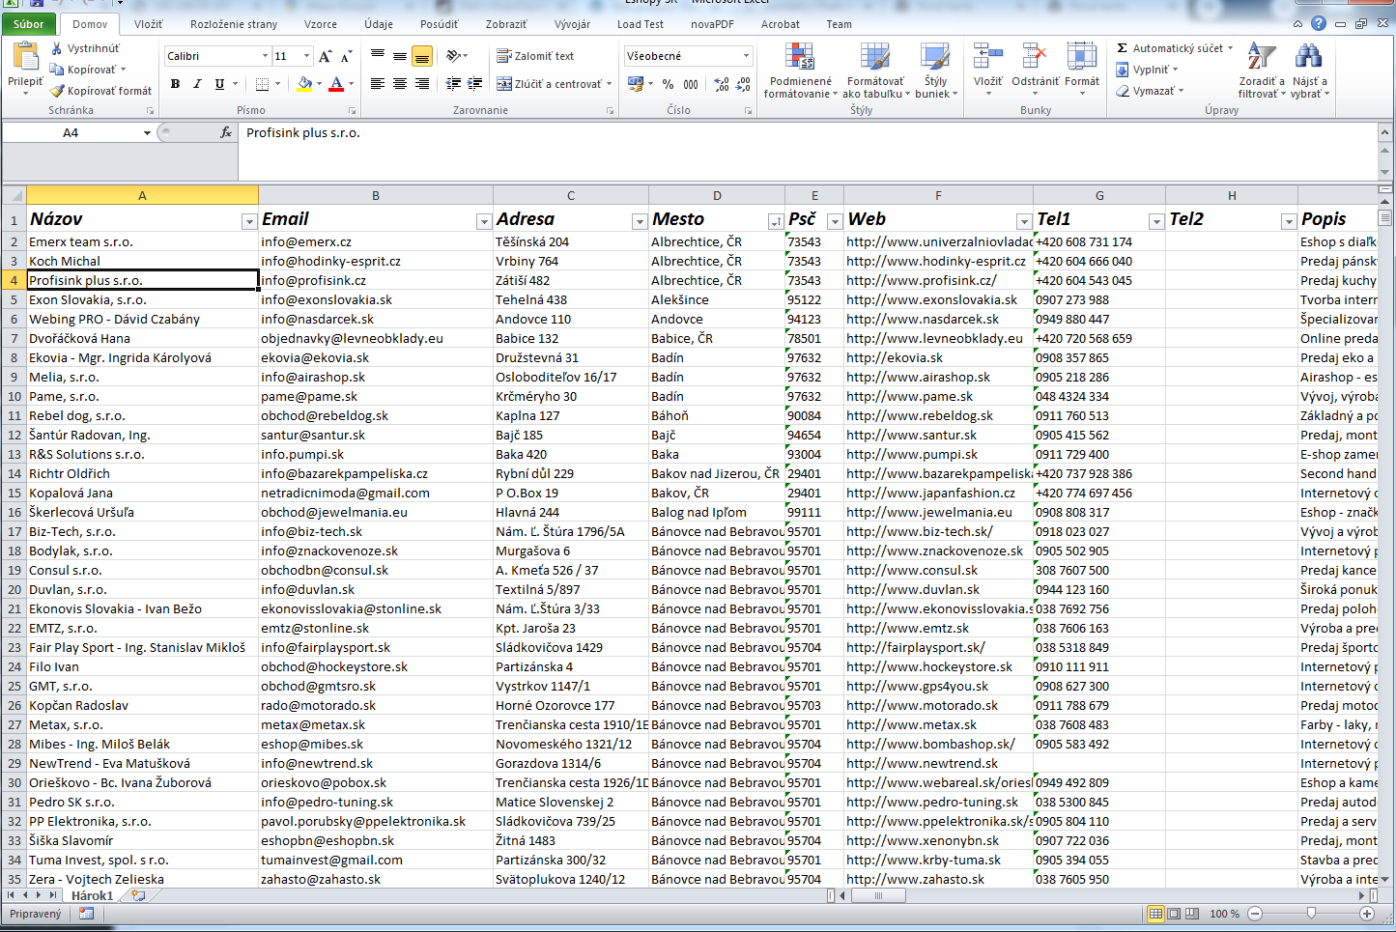Align text left
1396x932 pixels.
point(378,84)
